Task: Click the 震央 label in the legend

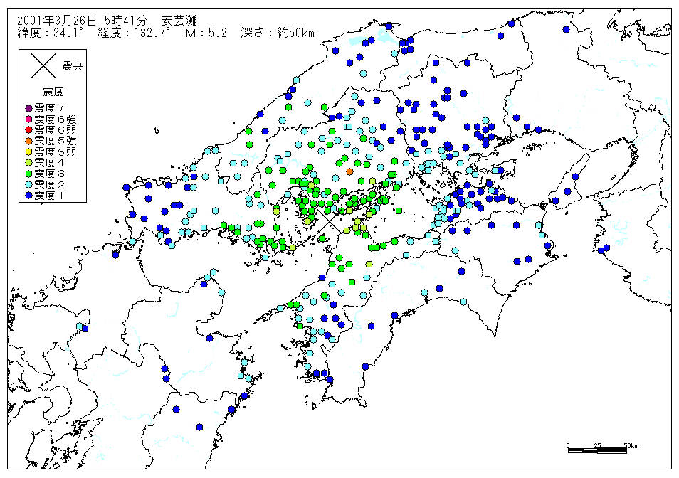Action: click(72, 65)
